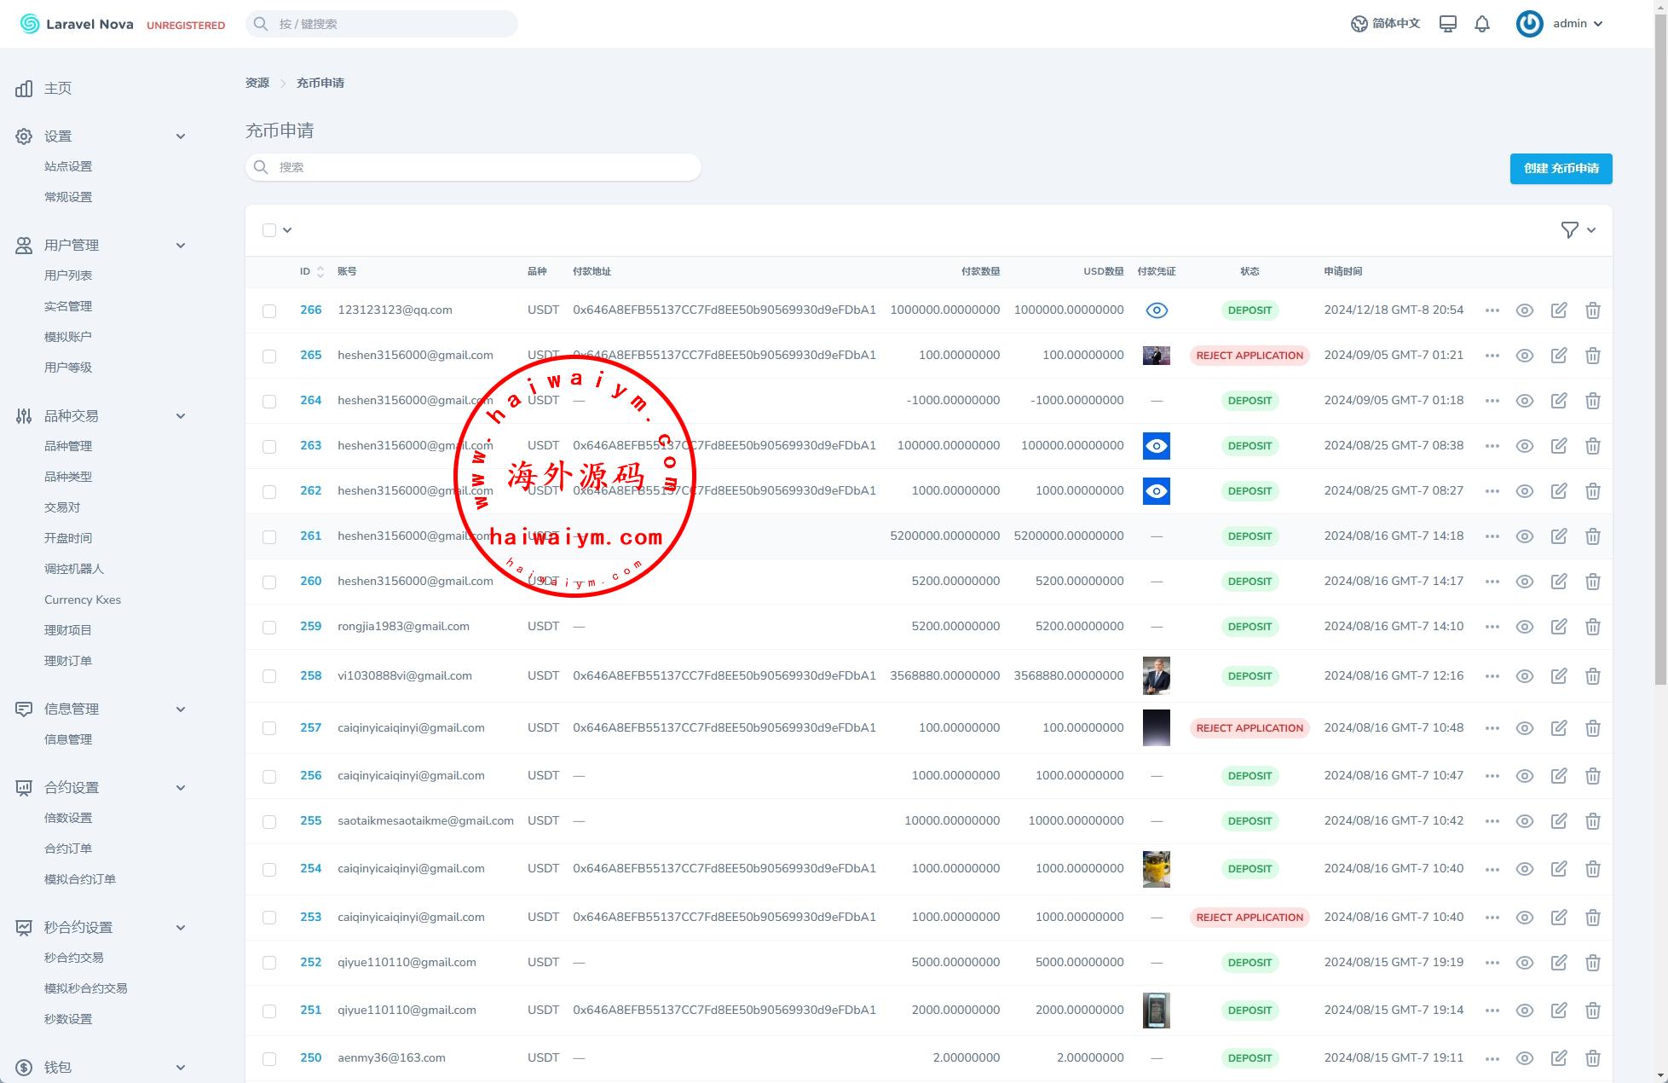1668x1083 pixels.
Task: Tick the checkbox for row 259
Action: pyautogui.click(x=269, y=628)
